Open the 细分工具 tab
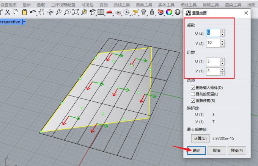 (x=189, y=5)
